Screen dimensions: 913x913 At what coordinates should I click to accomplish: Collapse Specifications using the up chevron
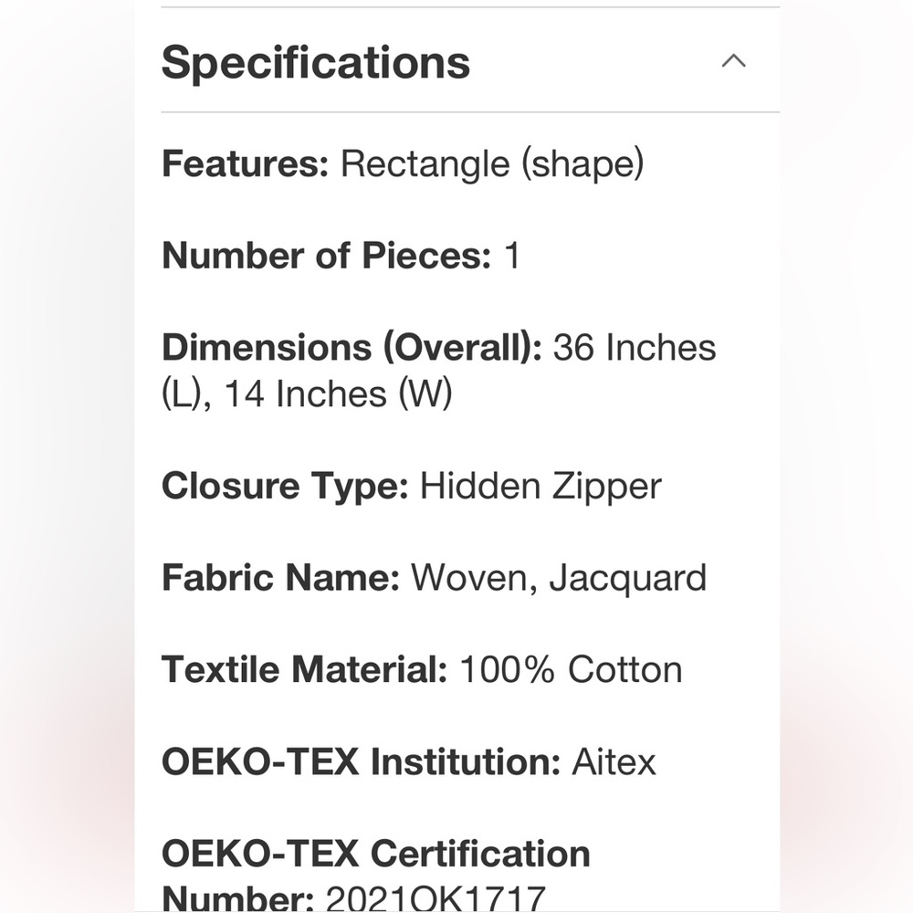coord(734,60)
